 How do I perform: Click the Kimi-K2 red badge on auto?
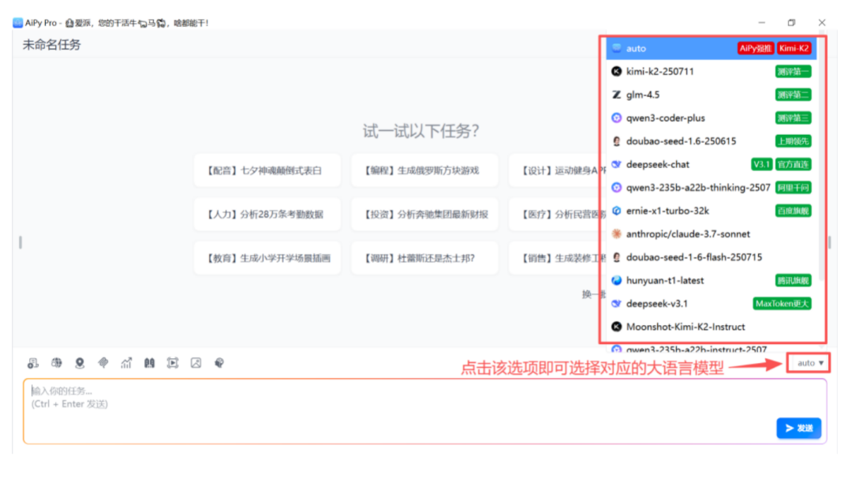(x=794, y=48)
